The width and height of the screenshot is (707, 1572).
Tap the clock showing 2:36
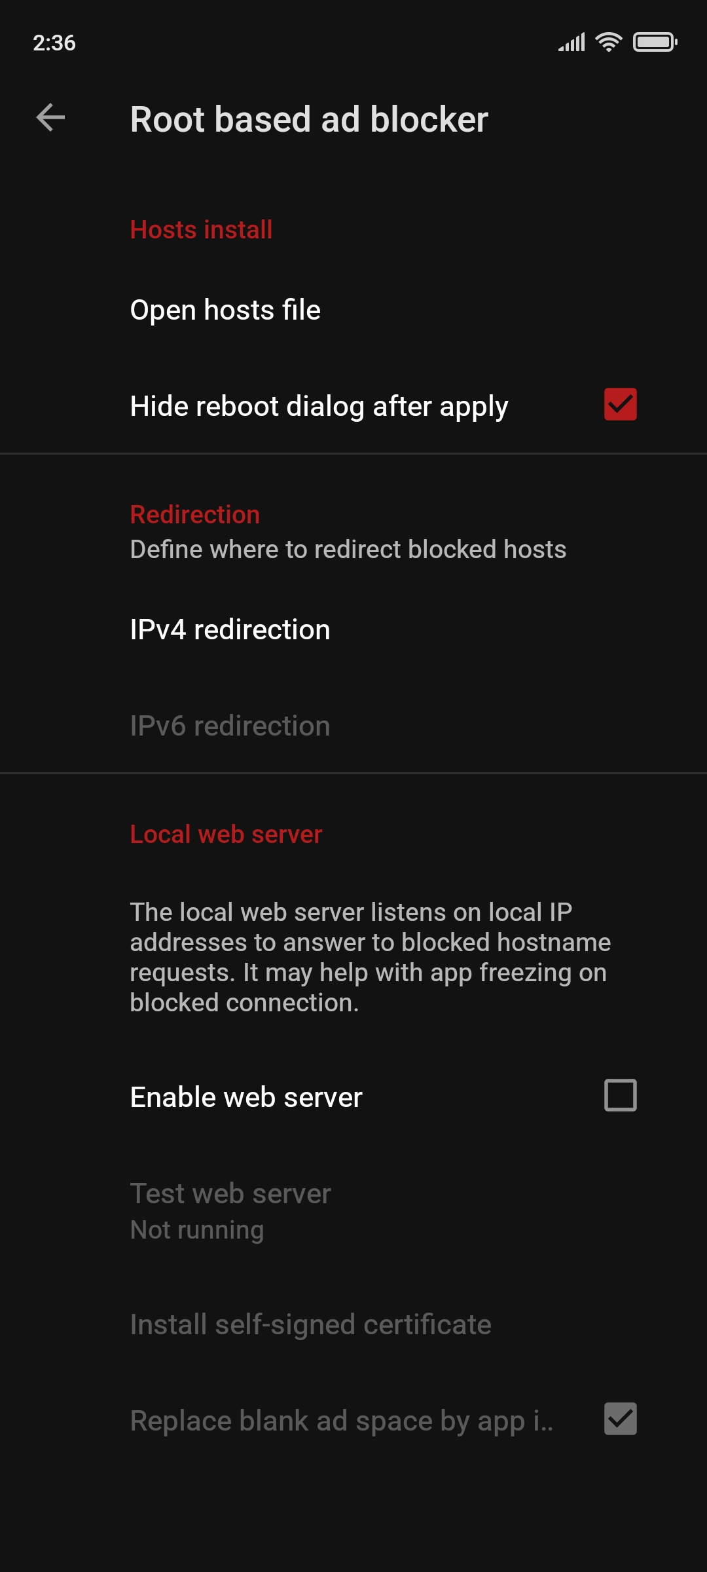click(x=54, y=43)
